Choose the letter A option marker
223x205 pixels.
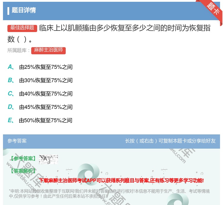pyautogui.click(x=10, y=67)
